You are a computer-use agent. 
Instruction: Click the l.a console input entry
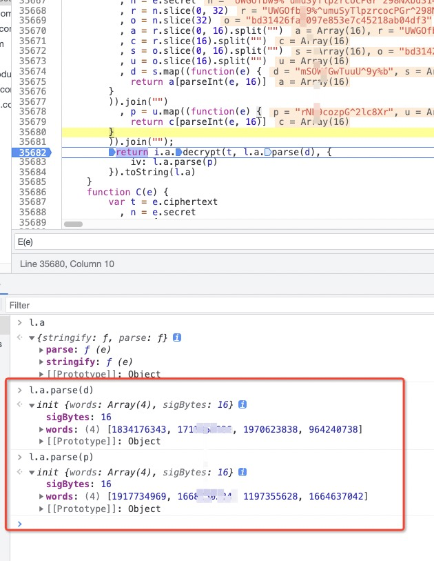tap(37, 322)
